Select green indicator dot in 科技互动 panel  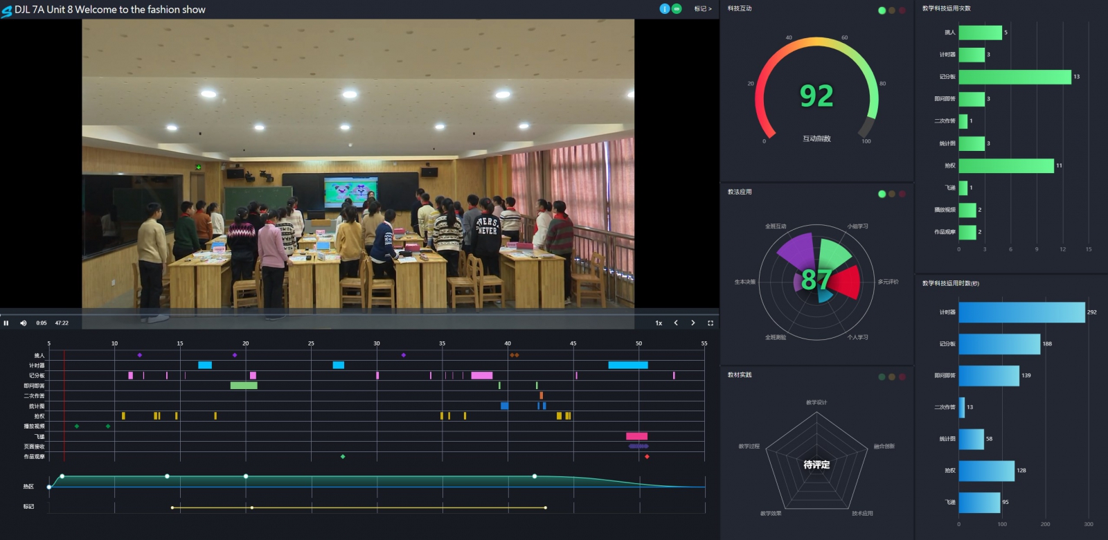882,10
